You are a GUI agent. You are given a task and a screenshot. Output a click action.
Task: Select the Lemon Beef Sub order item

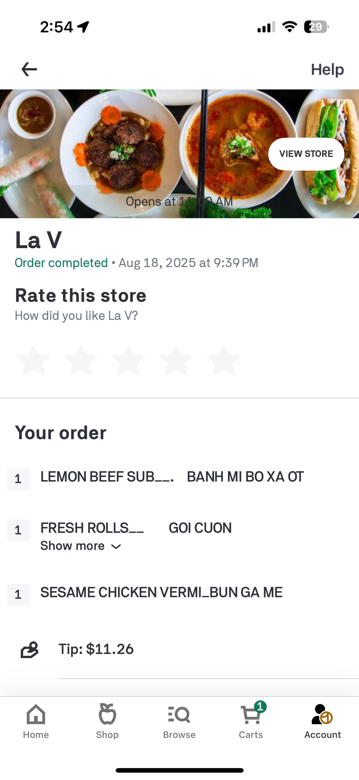(172, 477)
